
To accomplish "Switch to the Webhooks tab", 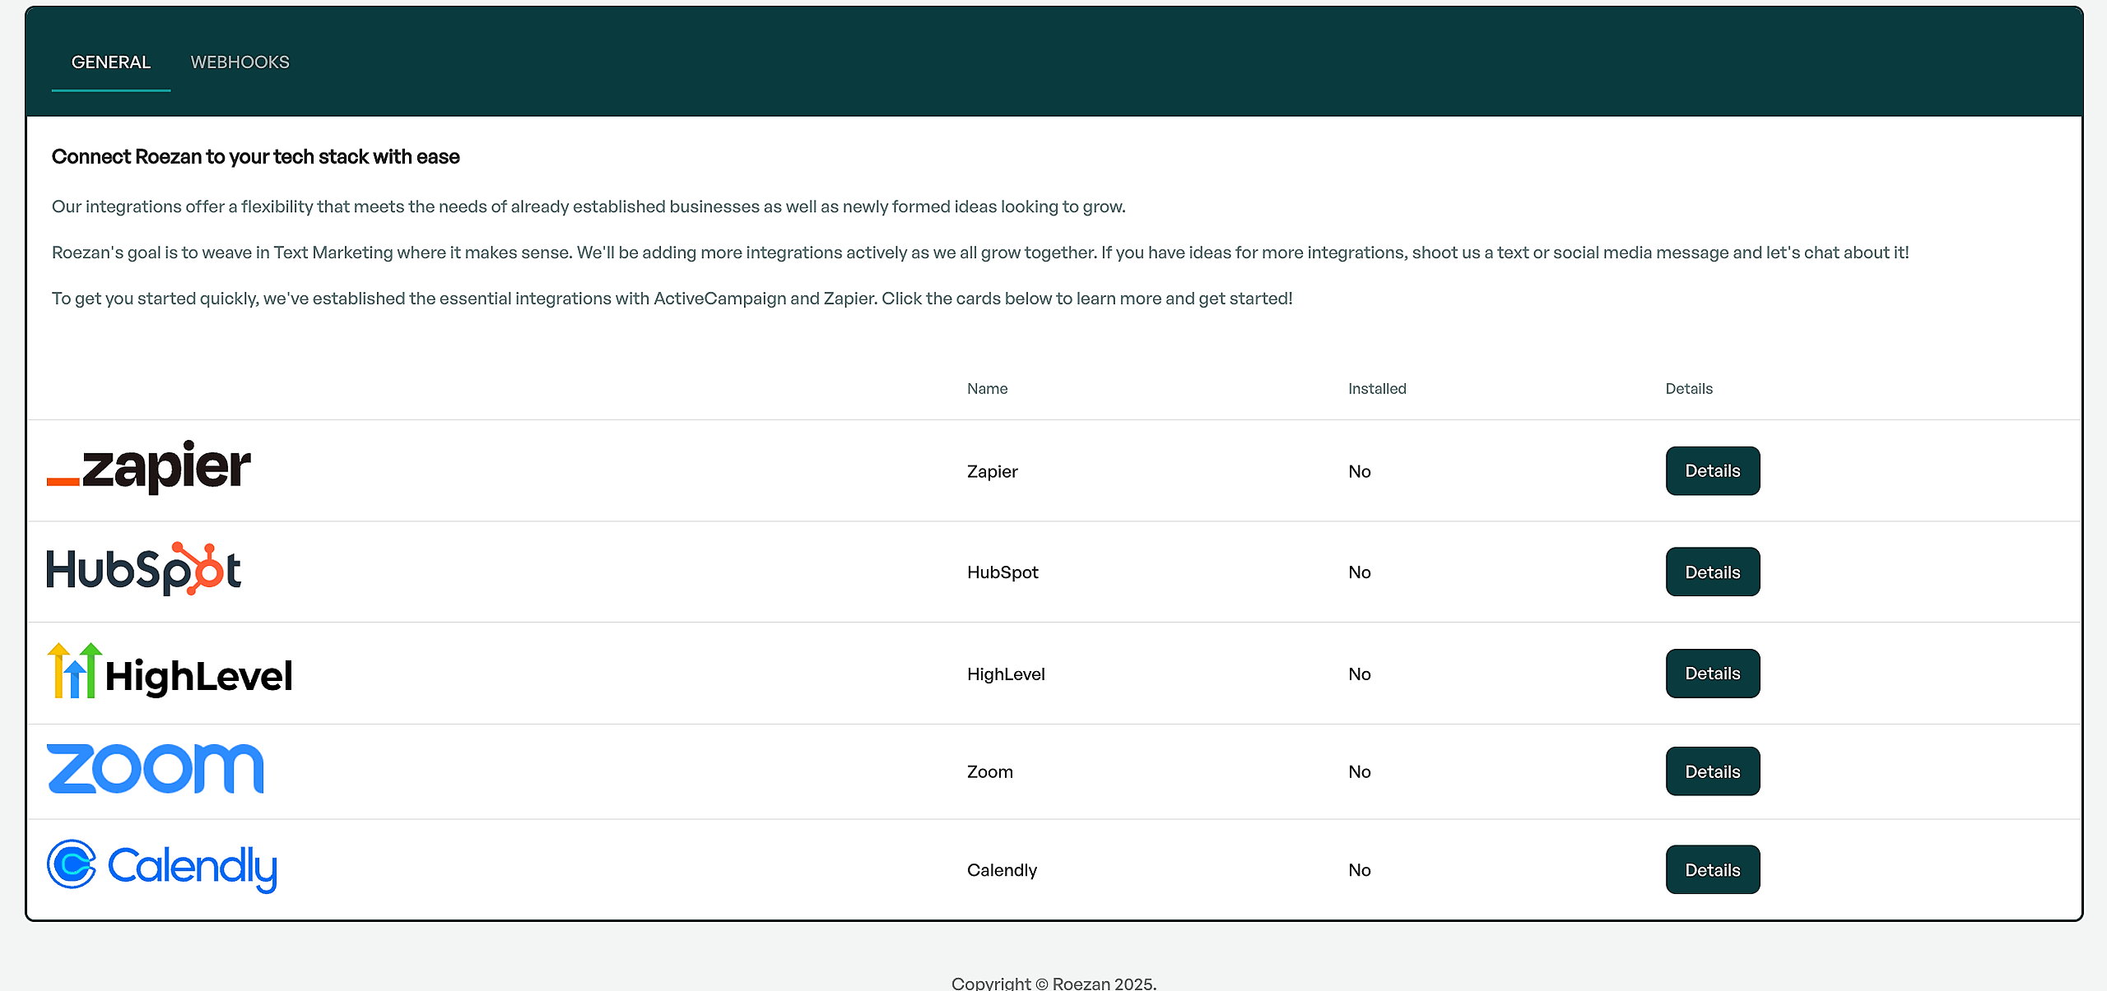I will (240, 63).
